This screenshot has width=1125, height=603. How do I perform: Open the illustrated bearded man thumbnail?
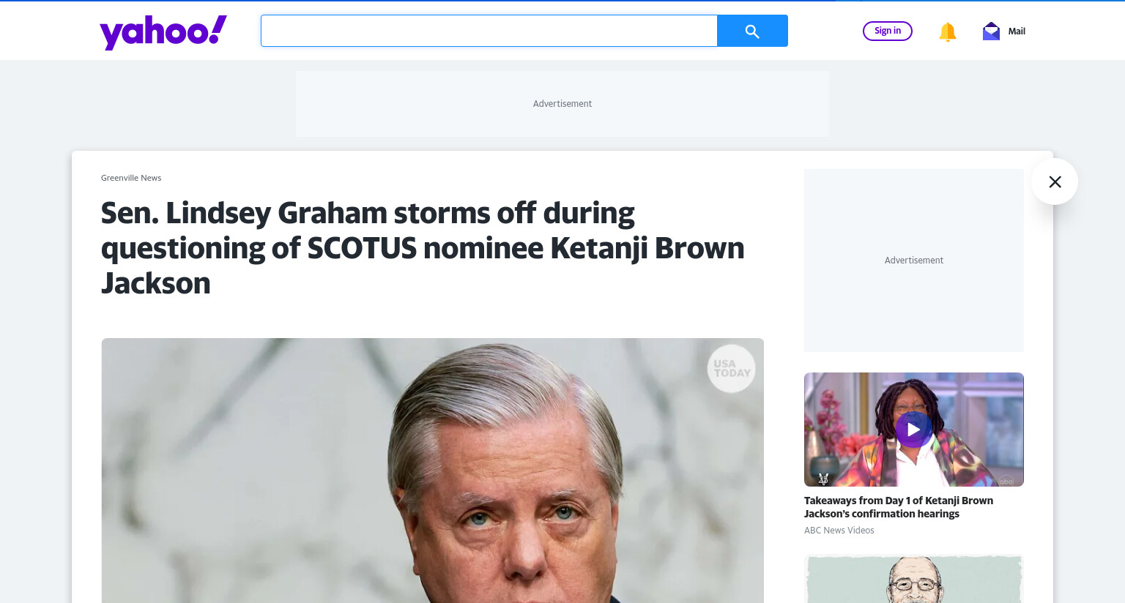(913, 579)
